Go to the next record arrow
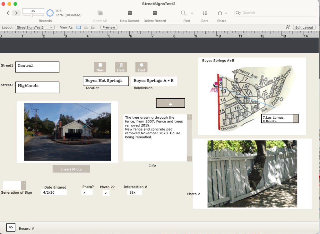 (x=16, y=13)
